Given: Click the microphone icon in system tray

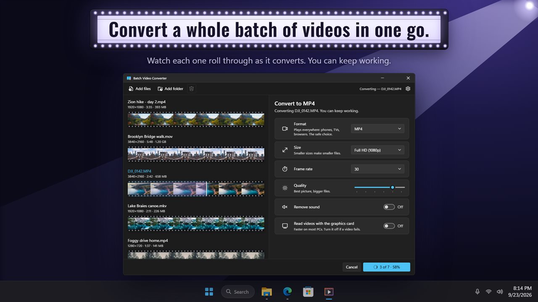Looking at the screenshot, I should (477, 292).
